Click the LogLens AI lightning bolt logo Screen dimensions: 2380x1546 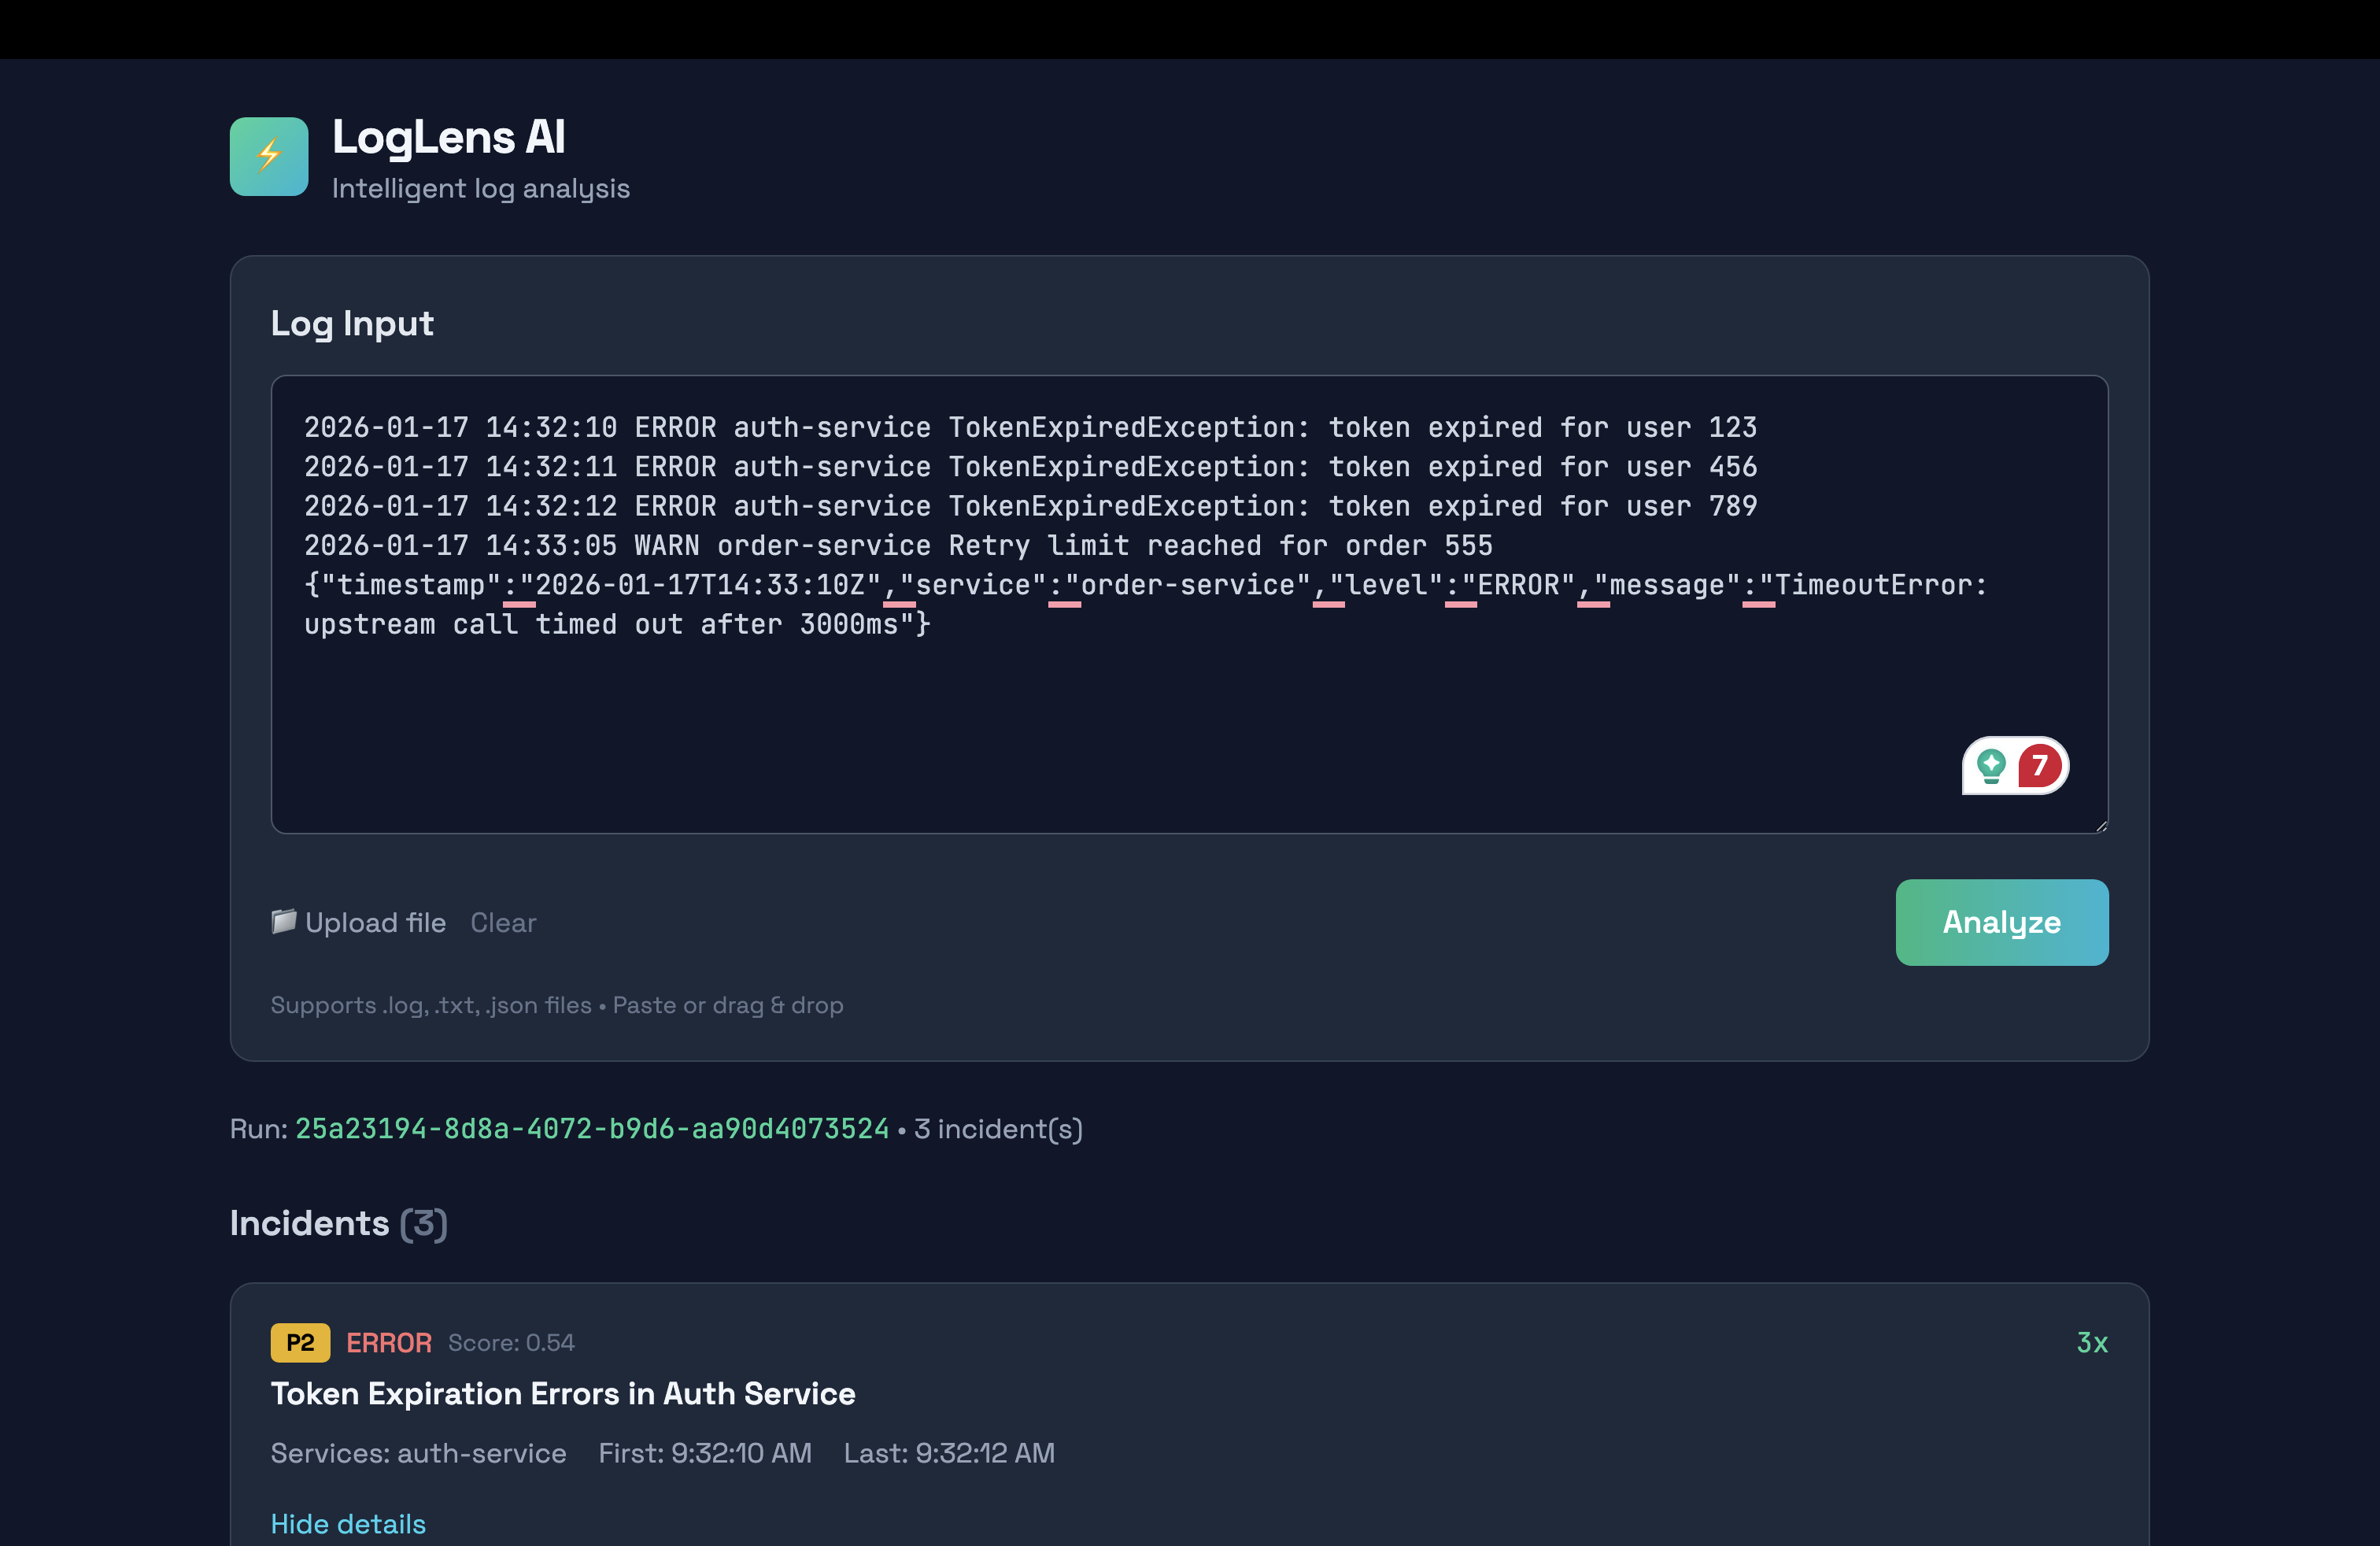(268, 156)
